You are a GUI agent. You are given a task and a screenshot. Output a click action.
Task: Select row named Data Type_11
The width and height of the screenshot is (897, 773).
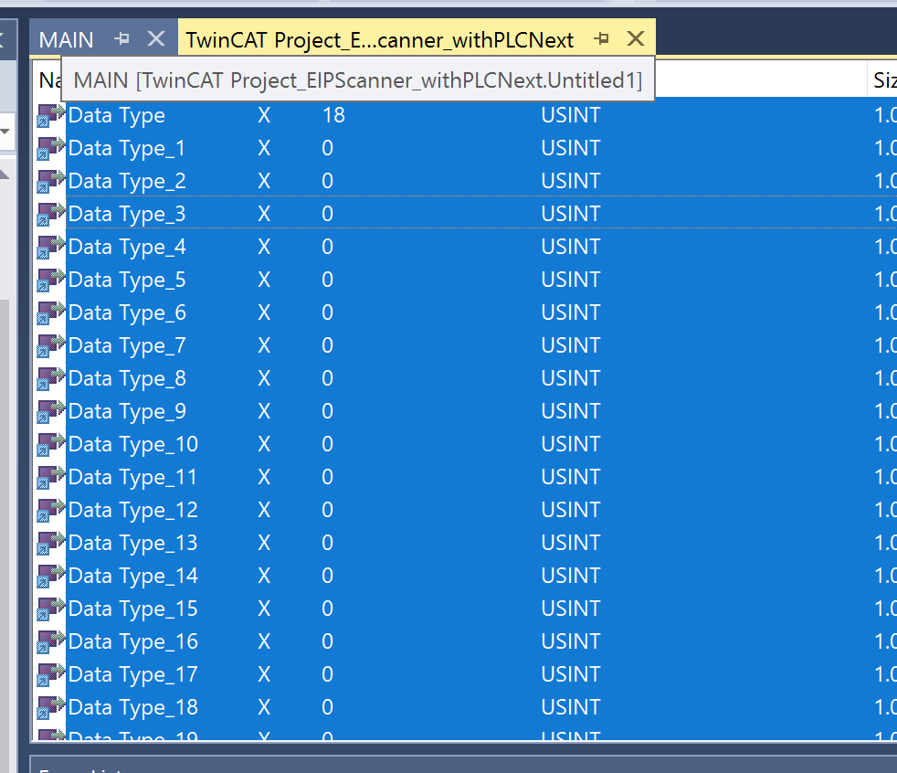pyautogui.click(x=133, y=477)
